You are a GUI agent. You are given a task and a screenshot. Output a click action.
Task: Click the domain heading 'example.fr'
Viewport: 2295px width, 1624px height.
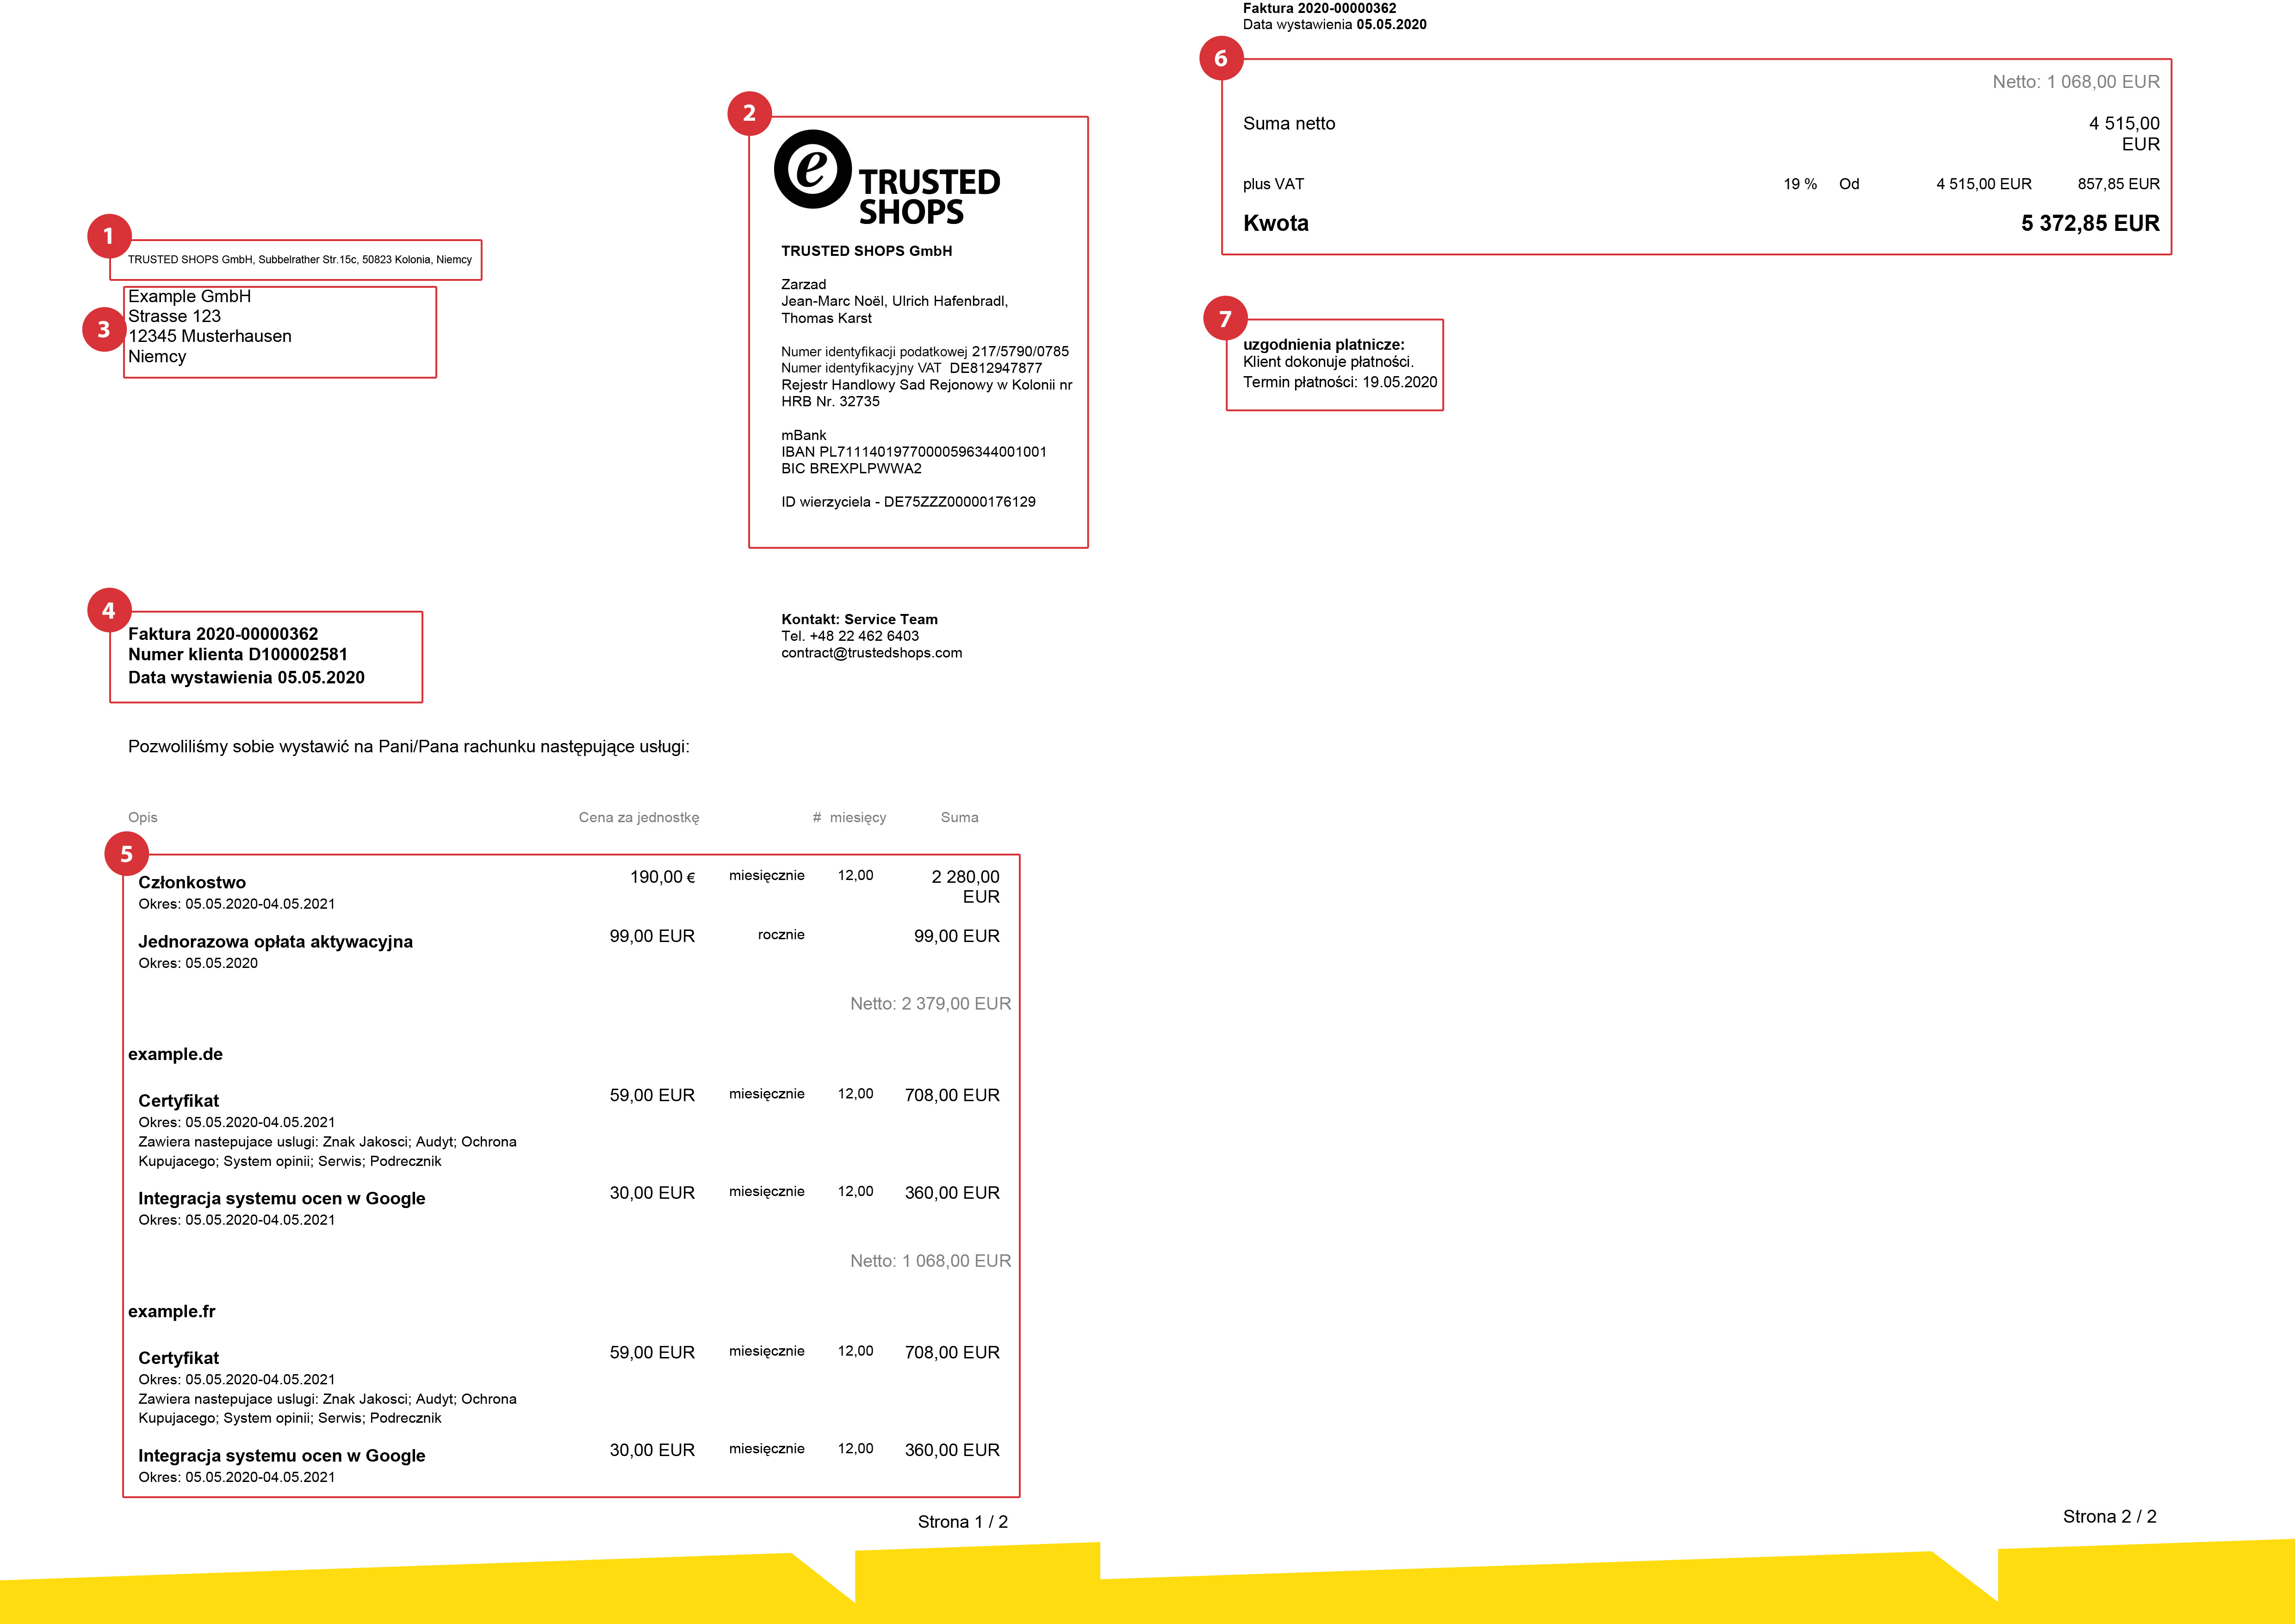coord(171,1311)
